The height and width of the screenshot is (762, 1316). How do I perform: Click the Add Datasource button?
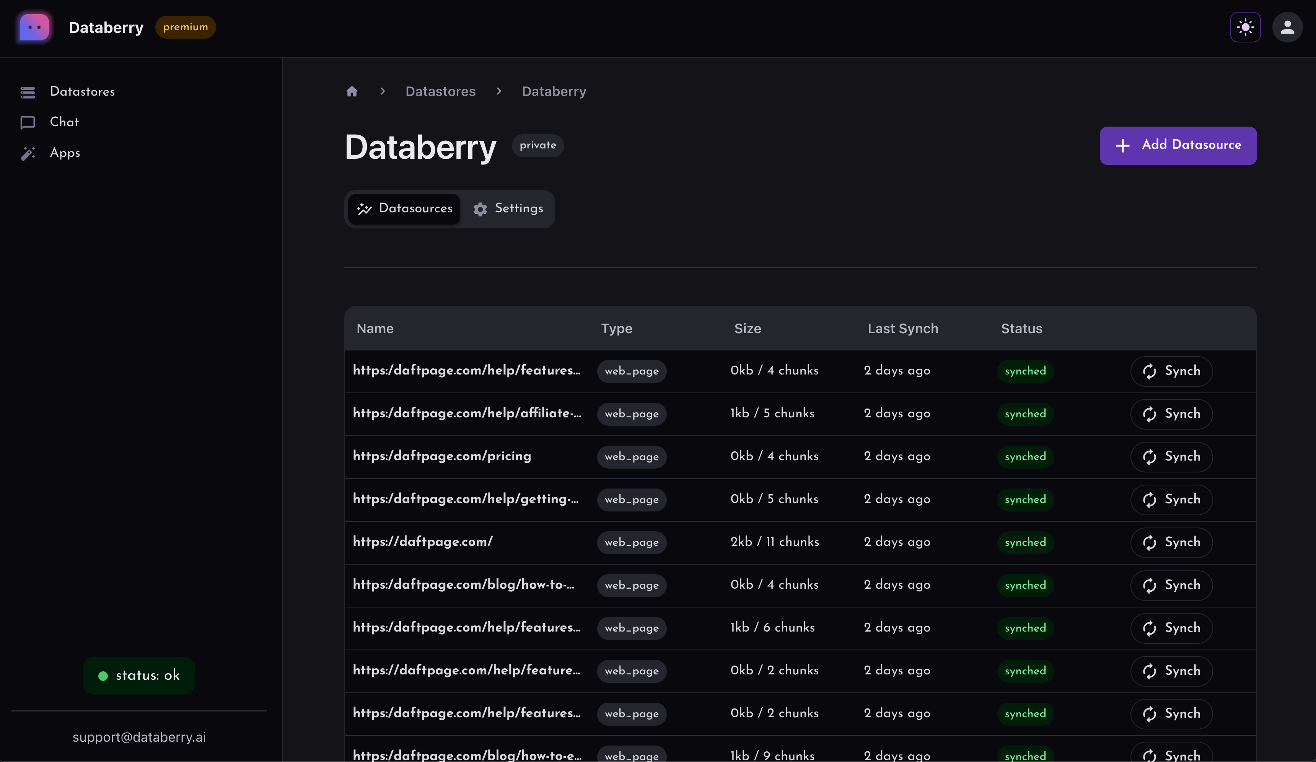pyautogui.click(x=1178, y=145)
